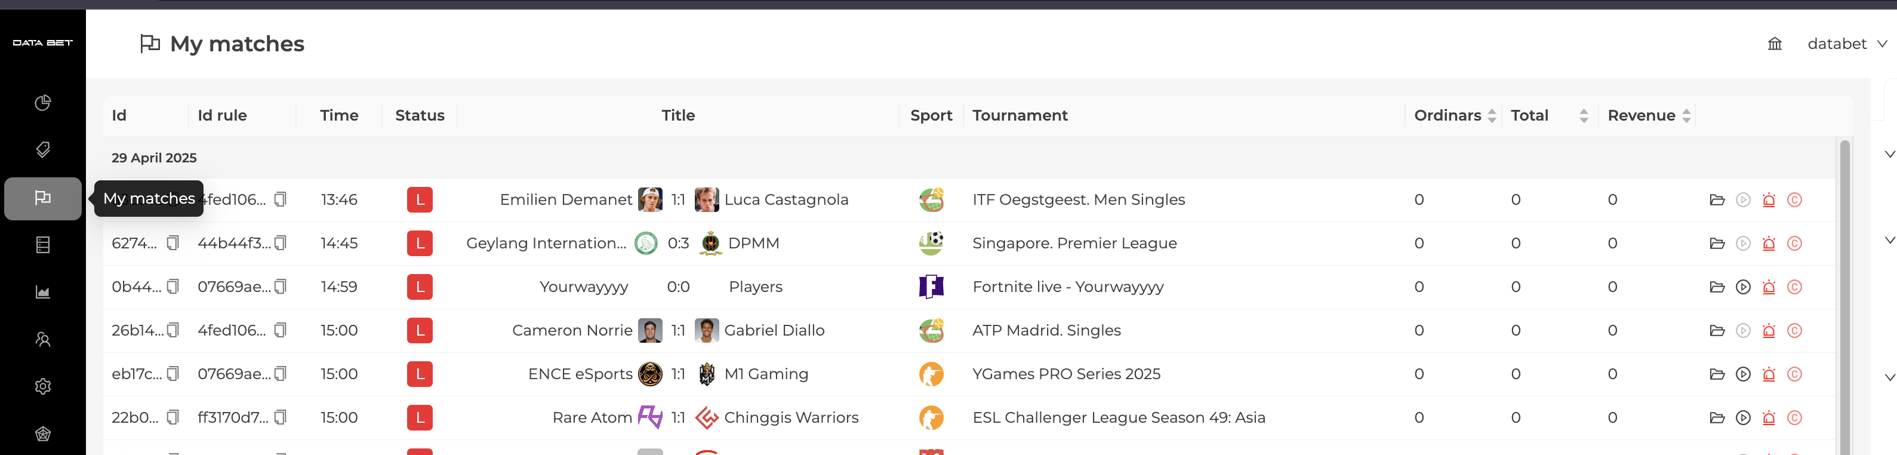Screen dimensions: 1897x455
Task: Copy the 6274... match Id
Action: coord(173,243)
